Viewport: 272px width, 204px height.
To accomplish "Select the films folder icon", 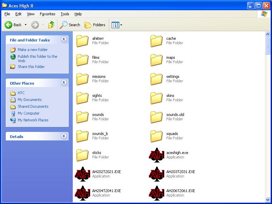I will [82, 60].
